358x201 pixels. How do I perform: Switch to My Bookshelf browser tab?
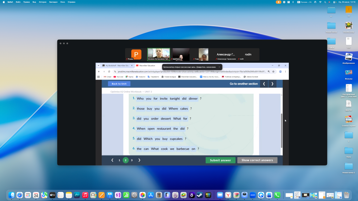[117, 66]
